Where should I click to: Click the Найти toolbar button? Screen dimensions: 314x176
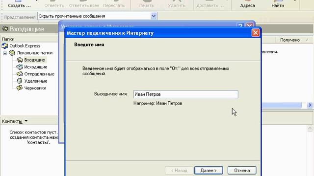pyautogui.click(x=278, y=4)
